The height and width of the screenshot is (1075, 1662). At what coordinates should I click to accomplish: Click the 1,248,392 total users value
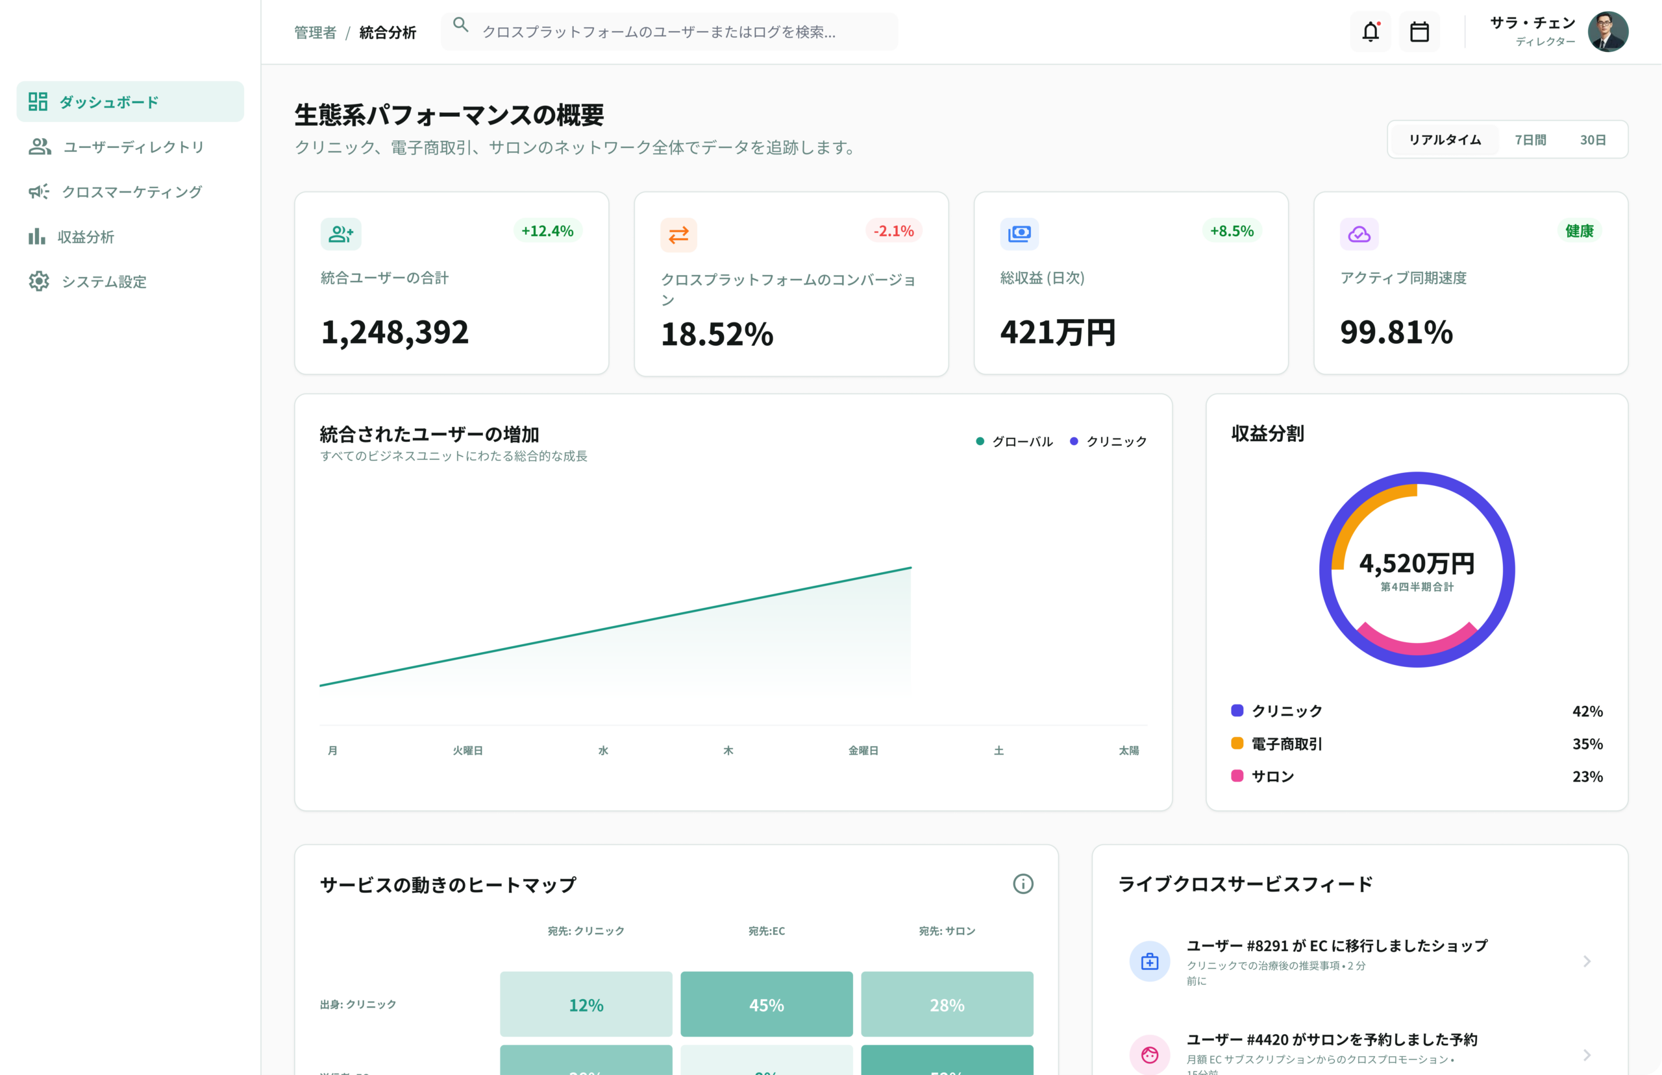(395, 332)
